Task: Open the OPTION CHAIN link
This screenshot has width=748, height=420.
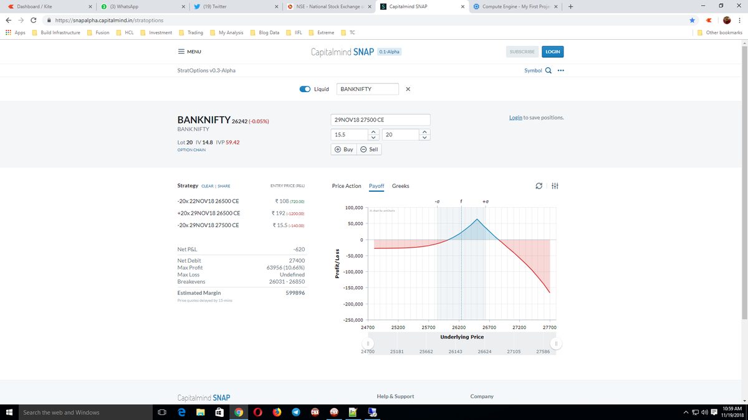Action: pos(192,150)
